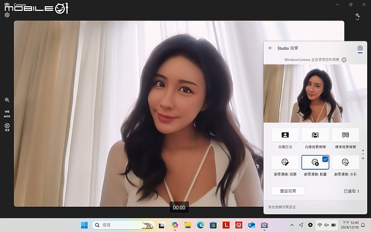Click Camera app icon in taskbar

tap(264, 225)
